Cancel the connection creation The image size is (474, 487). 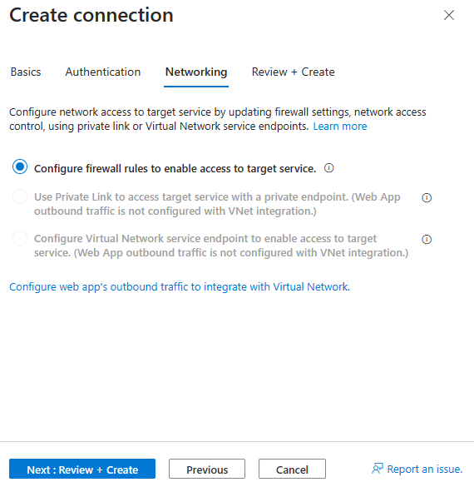[292, 469]
